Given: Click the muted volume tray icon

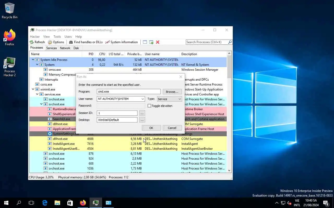Looking at the screenshot, I should pos(289,203).
